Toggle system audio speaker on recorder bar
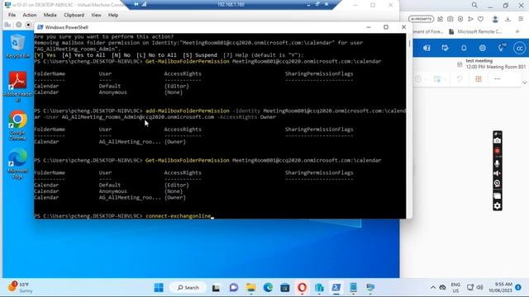The width and height of the screenshot is (529, 297). tap(497, 173)
